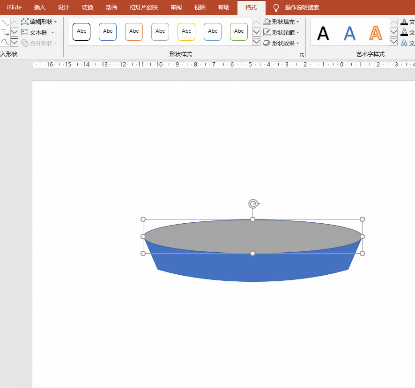This screenshot has height=388, width=415.
Task: Select the orange outlined A WordArt style
Action: click(376, 33)
